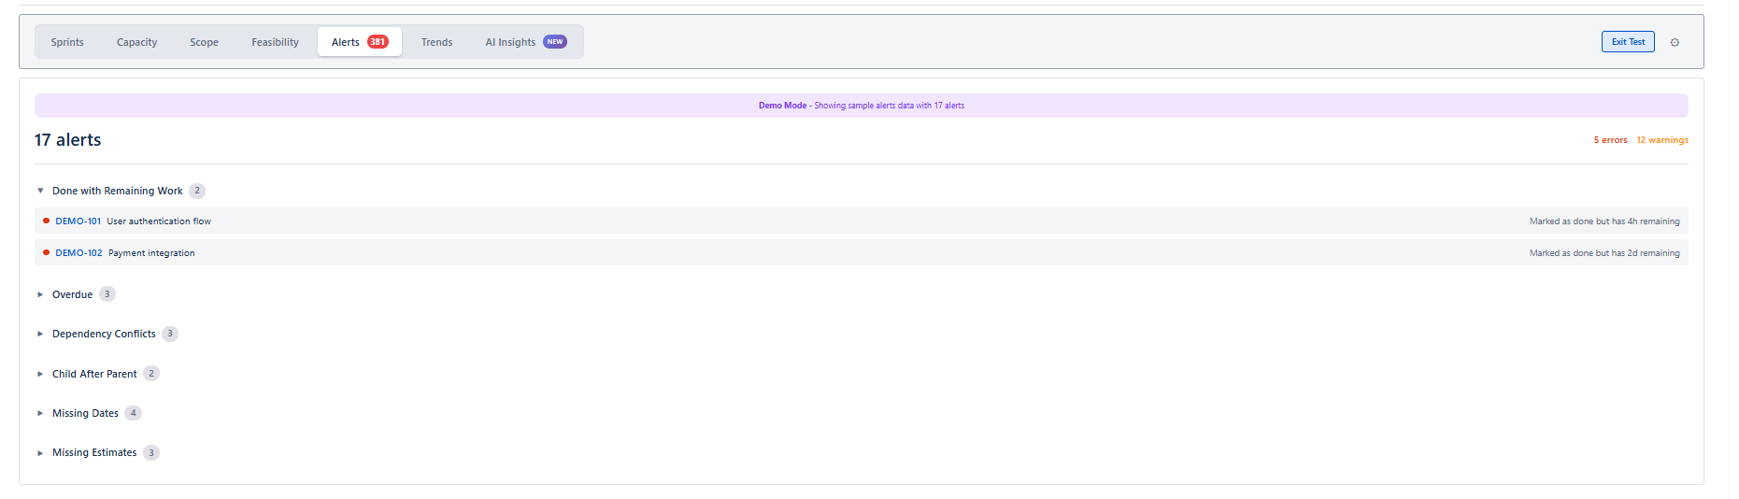This screenshot has width=1739, height=499.
Task: Click 'Marked as done but has 2d remaining'
Action: coord(1604,253)
